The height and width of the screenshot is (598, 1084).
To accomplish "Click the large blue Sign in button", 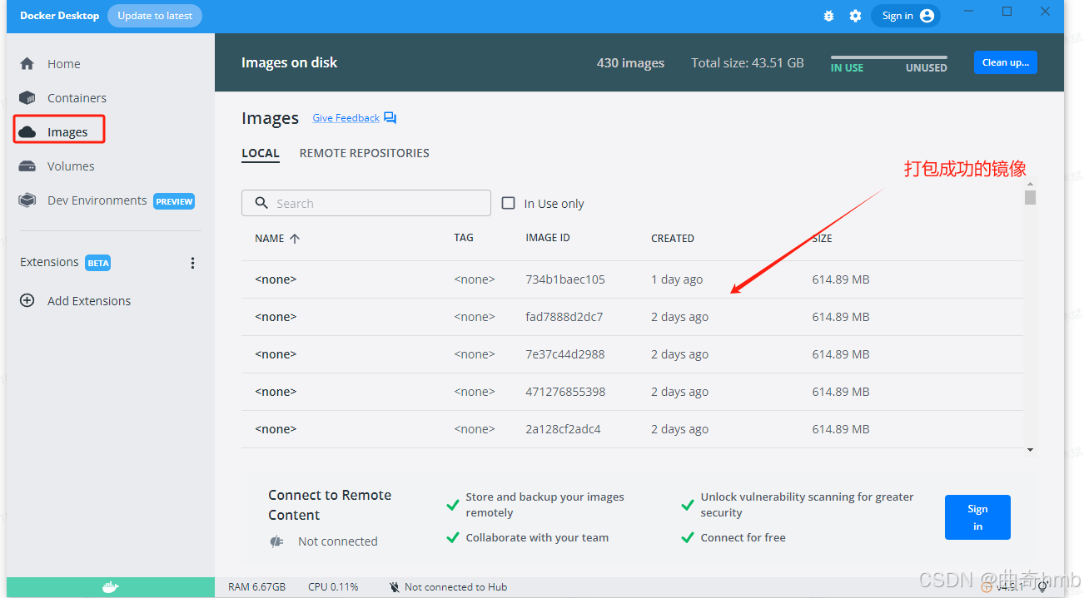I will 977,517.
